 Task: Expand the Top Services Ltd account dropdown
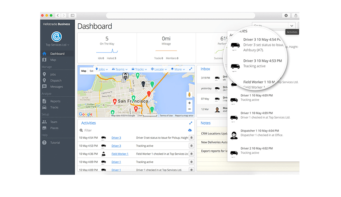pos(57,45)
